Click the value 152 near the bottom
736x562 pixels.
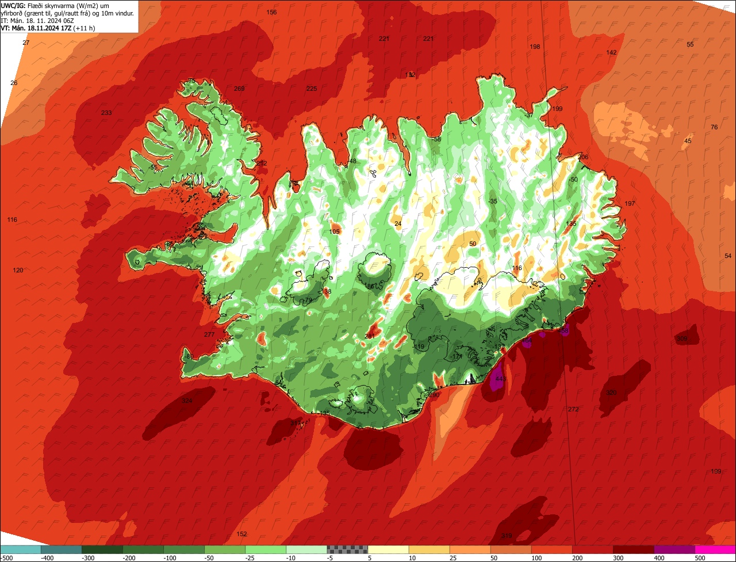pyautogui.click(x=242, y=534)
